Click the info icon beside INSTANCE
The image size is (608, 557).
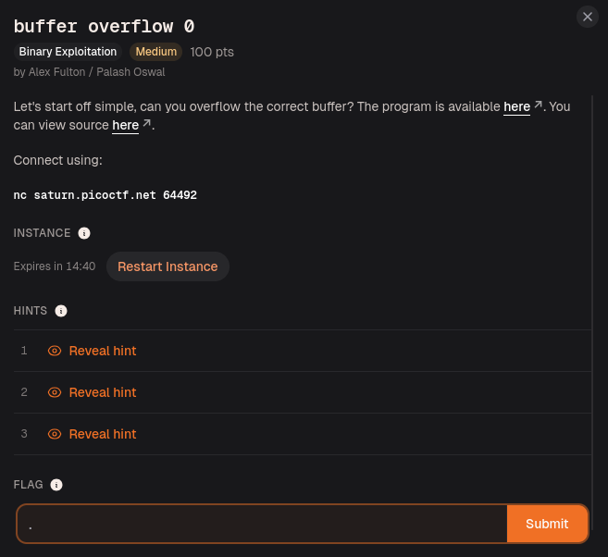click(84, 233)
